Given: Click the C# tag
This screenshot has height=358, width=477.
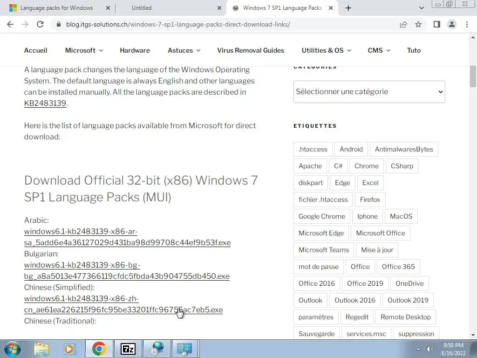Looking at the screenshot, I should [x=338, y=166].
